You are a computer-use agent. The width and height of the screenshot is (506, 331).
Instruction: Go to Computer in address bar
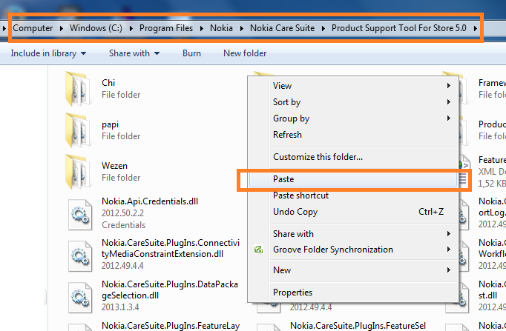click(x=33, y=28)
